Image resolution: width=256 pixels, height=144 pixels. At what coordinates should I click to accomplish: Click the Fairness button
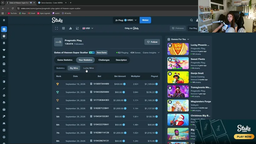pos(178,28)
